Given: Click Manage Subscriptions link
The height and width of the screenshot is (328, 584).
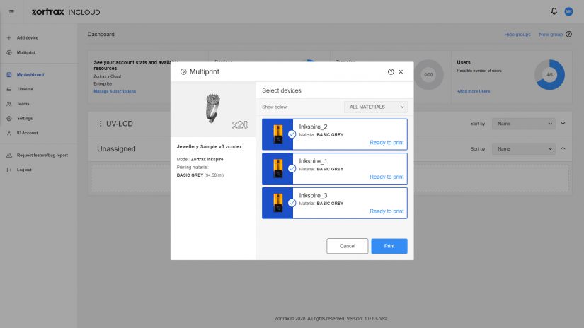Looking at the screenshot, I should 115,91.
